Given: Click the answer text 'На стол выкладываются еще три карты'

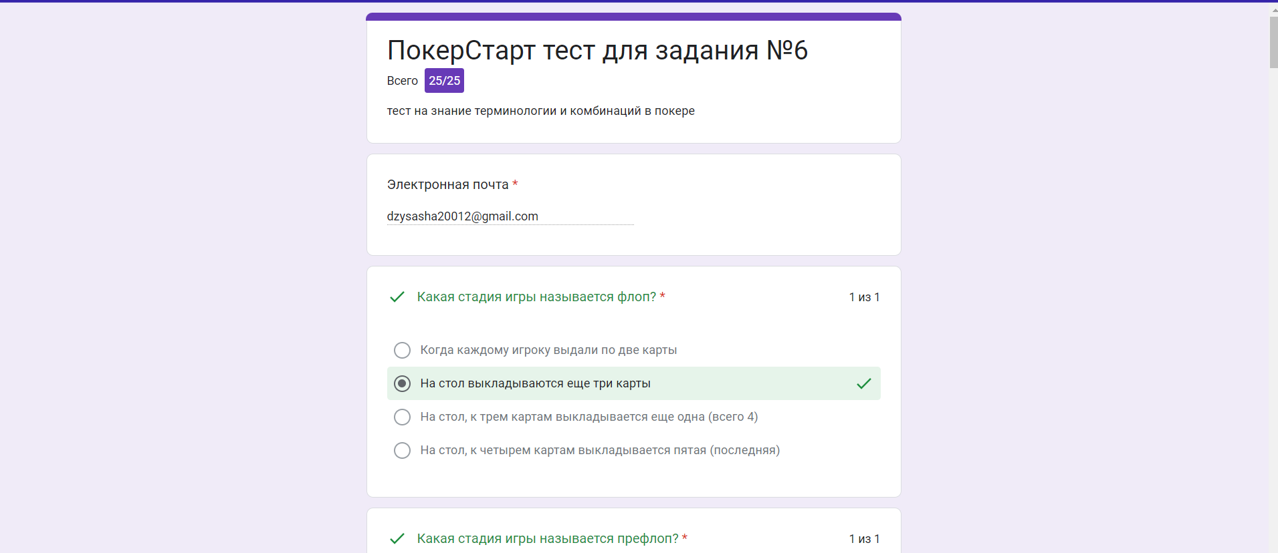Looking at the screenshot, I should (x=535, y=383).
